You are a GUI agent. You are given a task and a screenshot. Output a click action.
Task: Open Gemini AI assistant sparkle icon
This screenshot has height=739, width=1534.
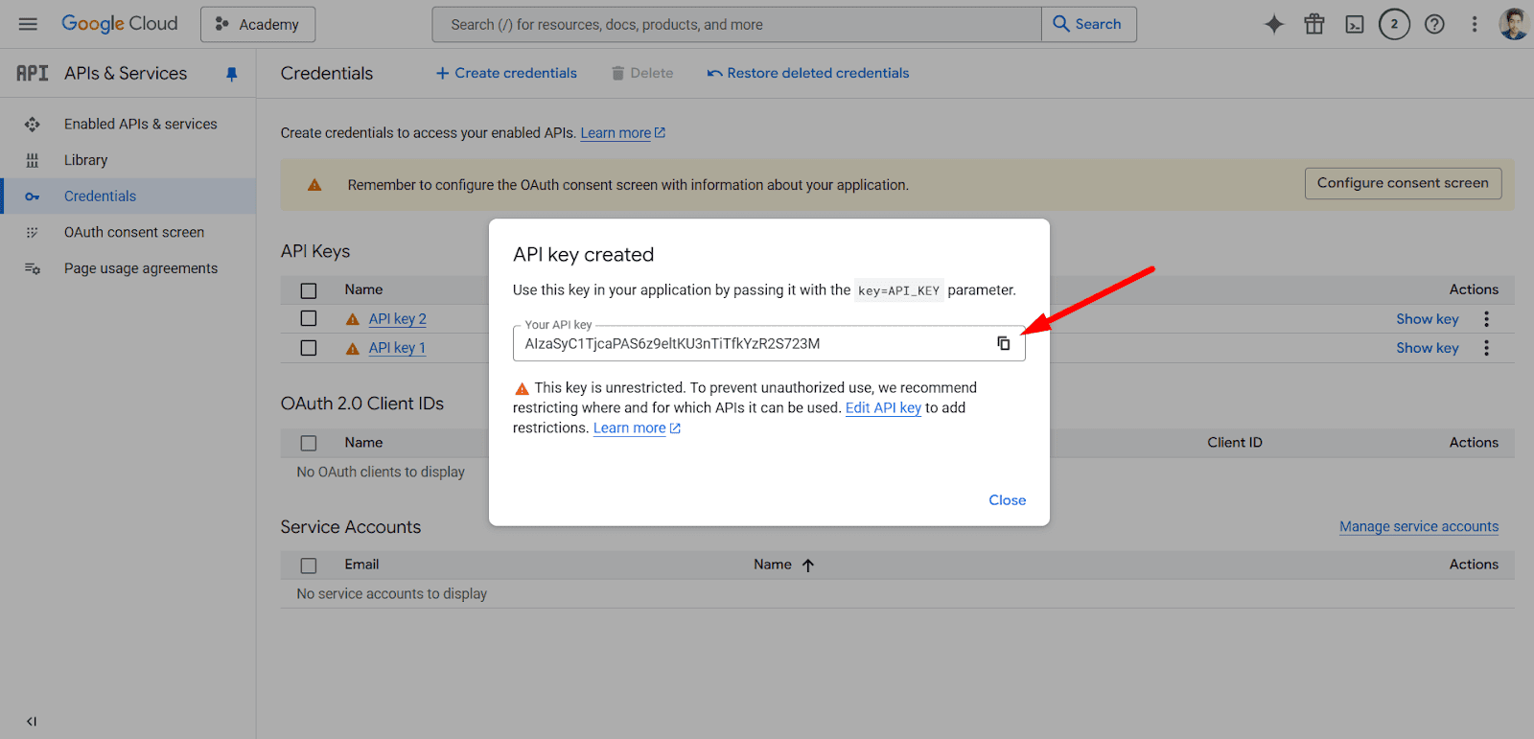pos(1274,25)
